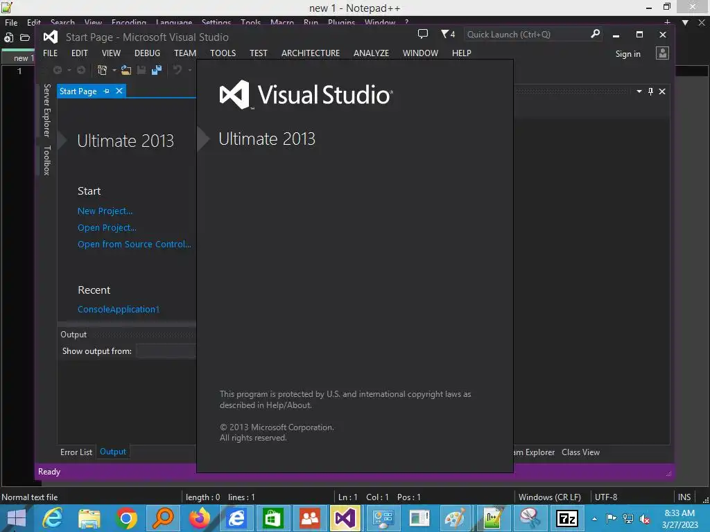Screen dimensions: 710x532
Task: Switch to the Error List tab
Action: tap(76, 452)
